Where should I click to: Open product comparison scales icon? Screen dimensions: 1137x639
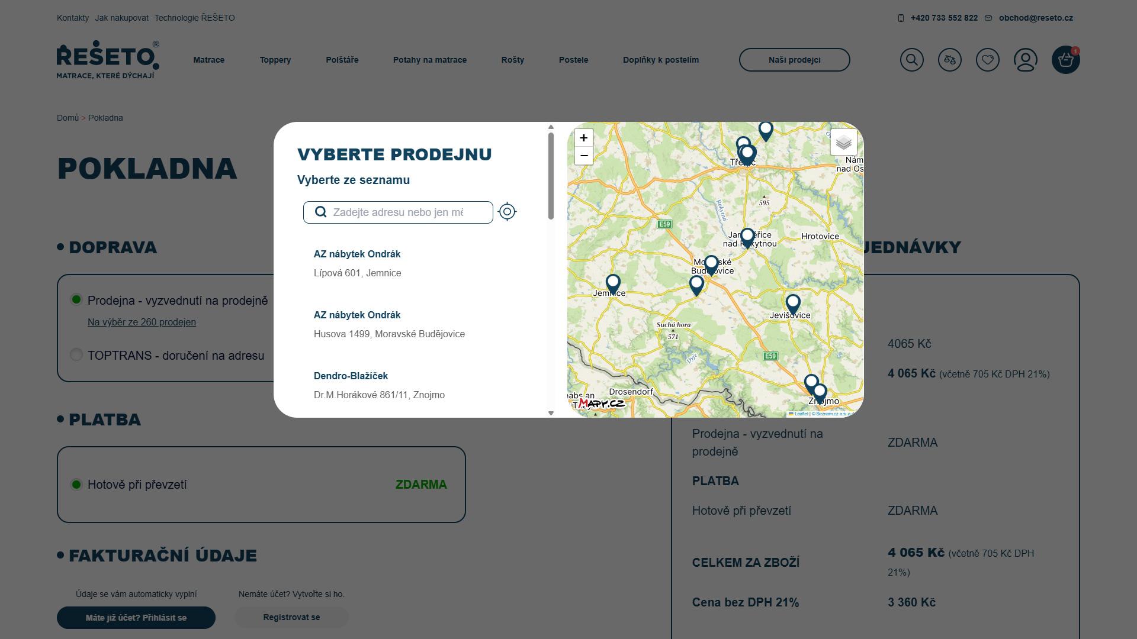[x=950, y=60]
